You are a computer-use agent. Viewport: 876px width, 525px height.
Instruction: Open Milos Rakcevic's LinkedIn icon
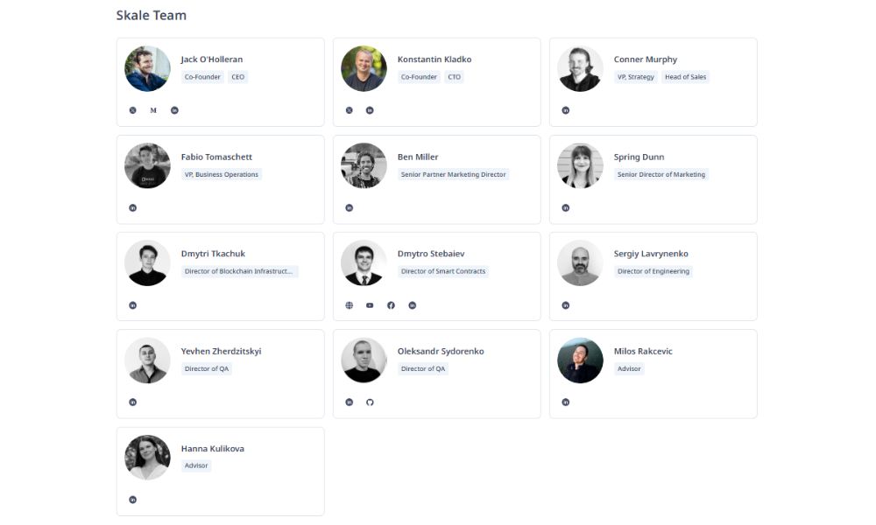coord(566,402)
